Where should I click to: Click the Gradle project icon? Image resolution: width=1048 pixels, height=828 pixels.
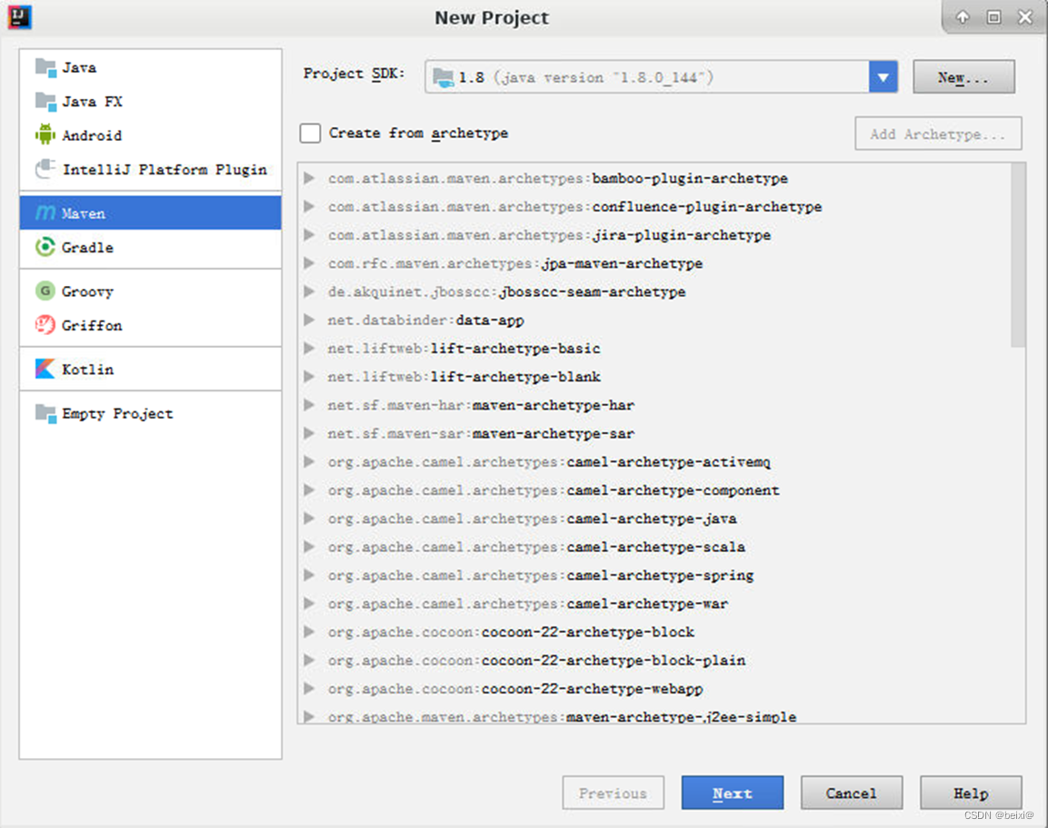pyautogui.click(x=45, y=247)
